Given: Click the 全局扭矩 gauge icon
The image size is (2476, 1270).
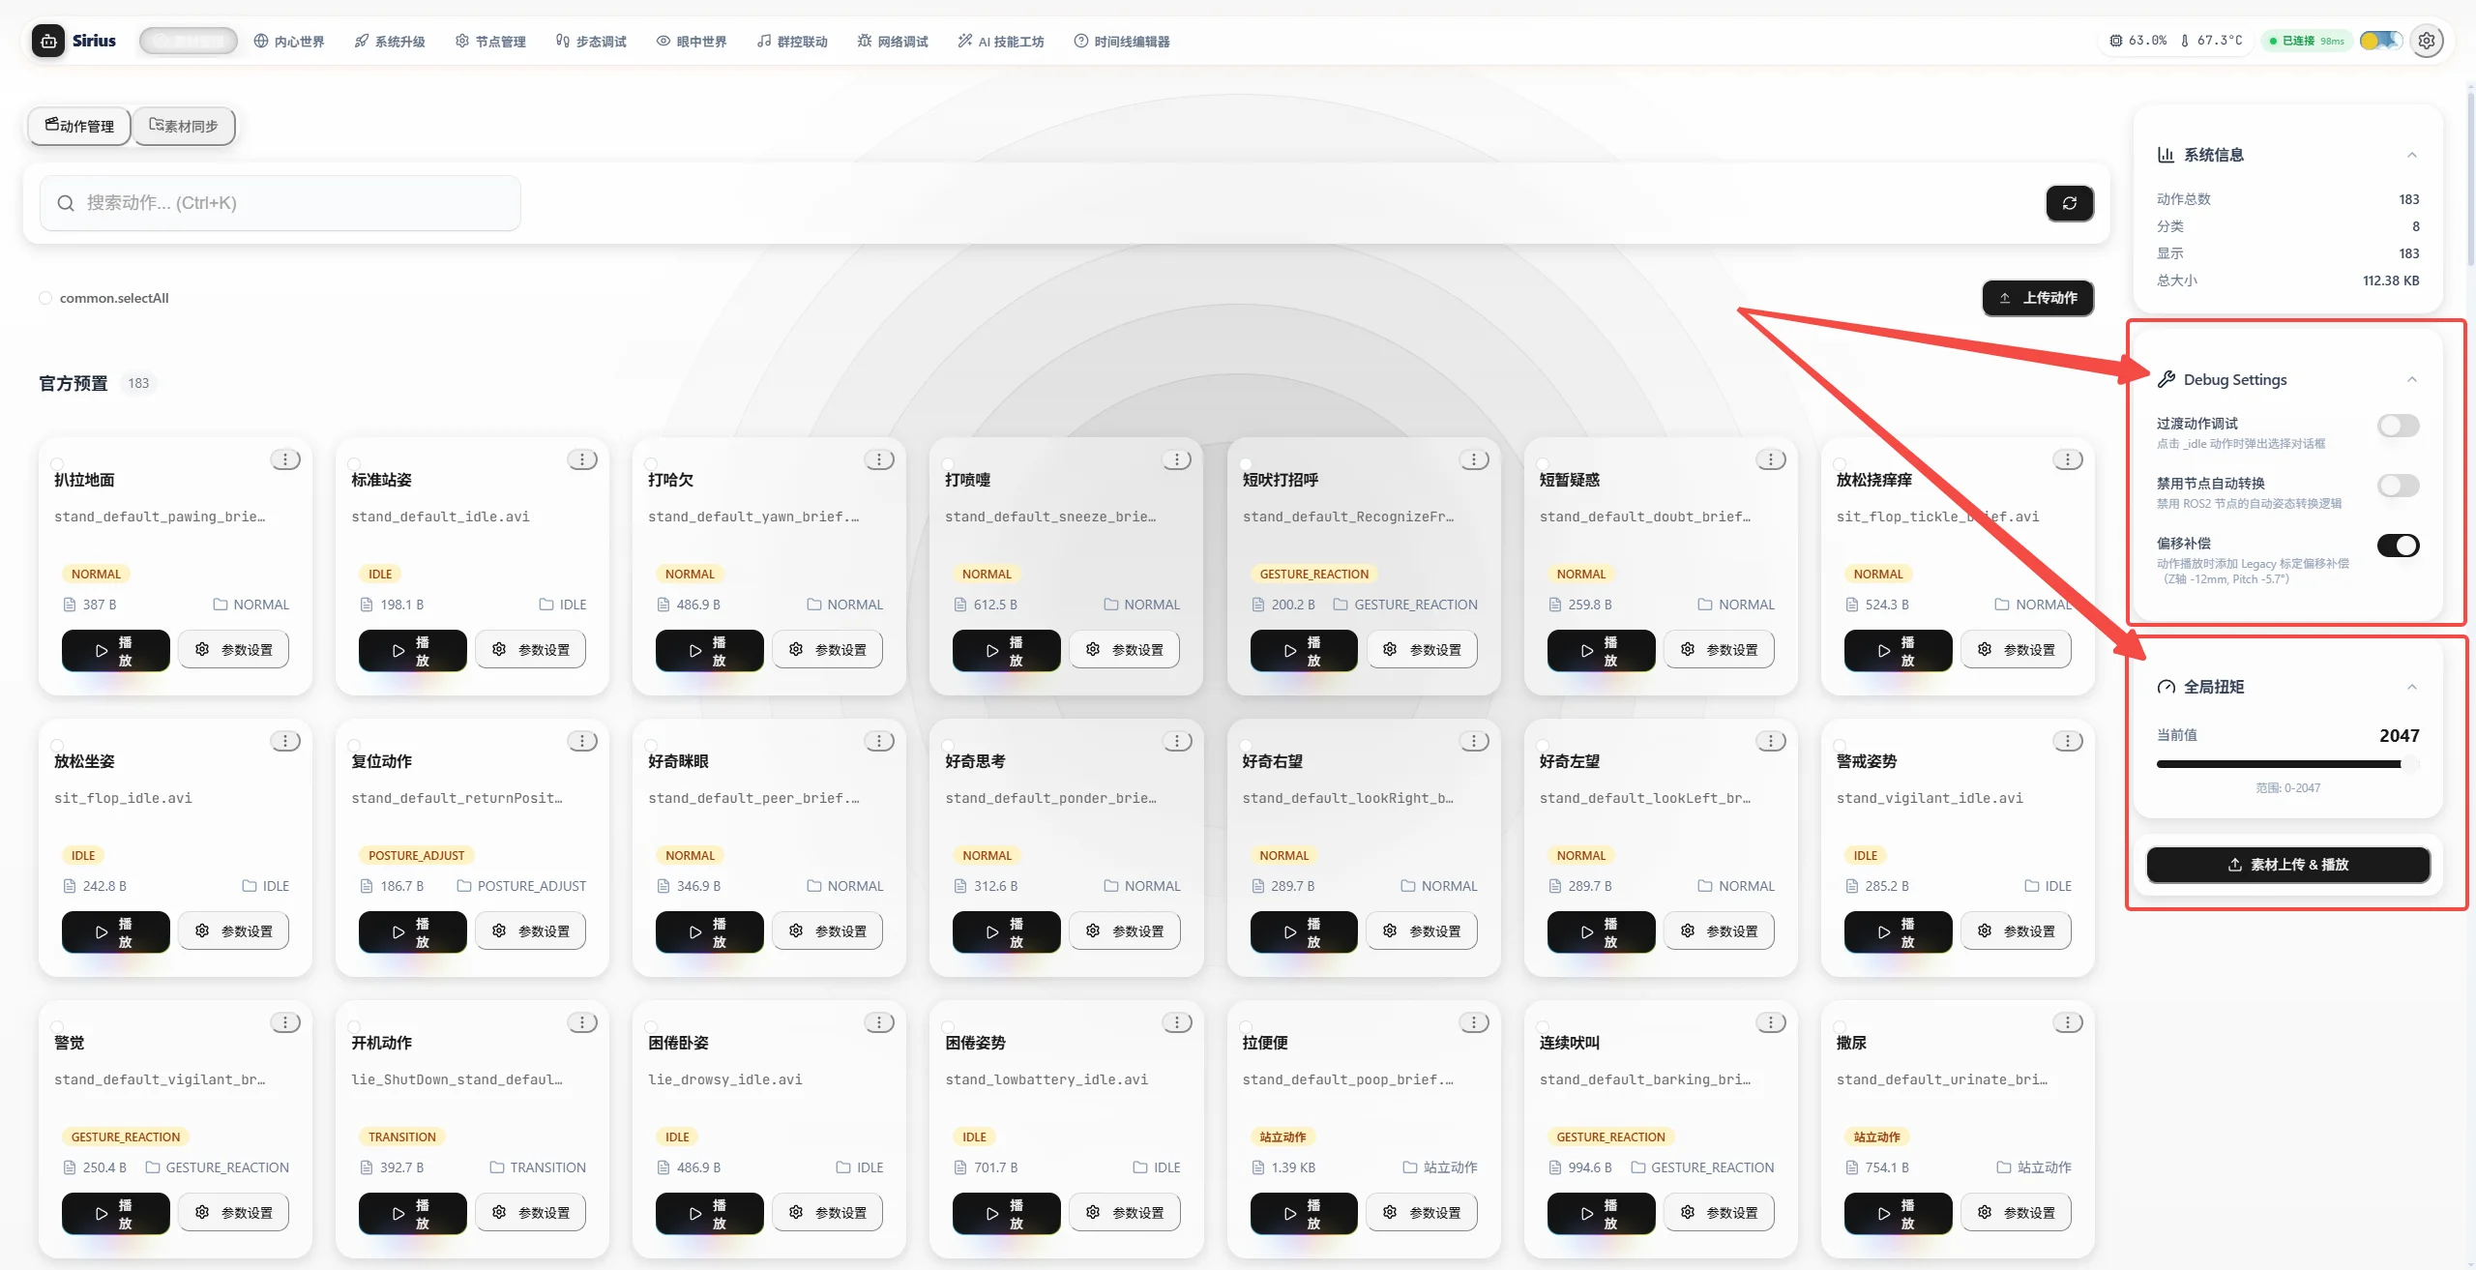Looking at the screenshot, I should tap(2166, 687).
